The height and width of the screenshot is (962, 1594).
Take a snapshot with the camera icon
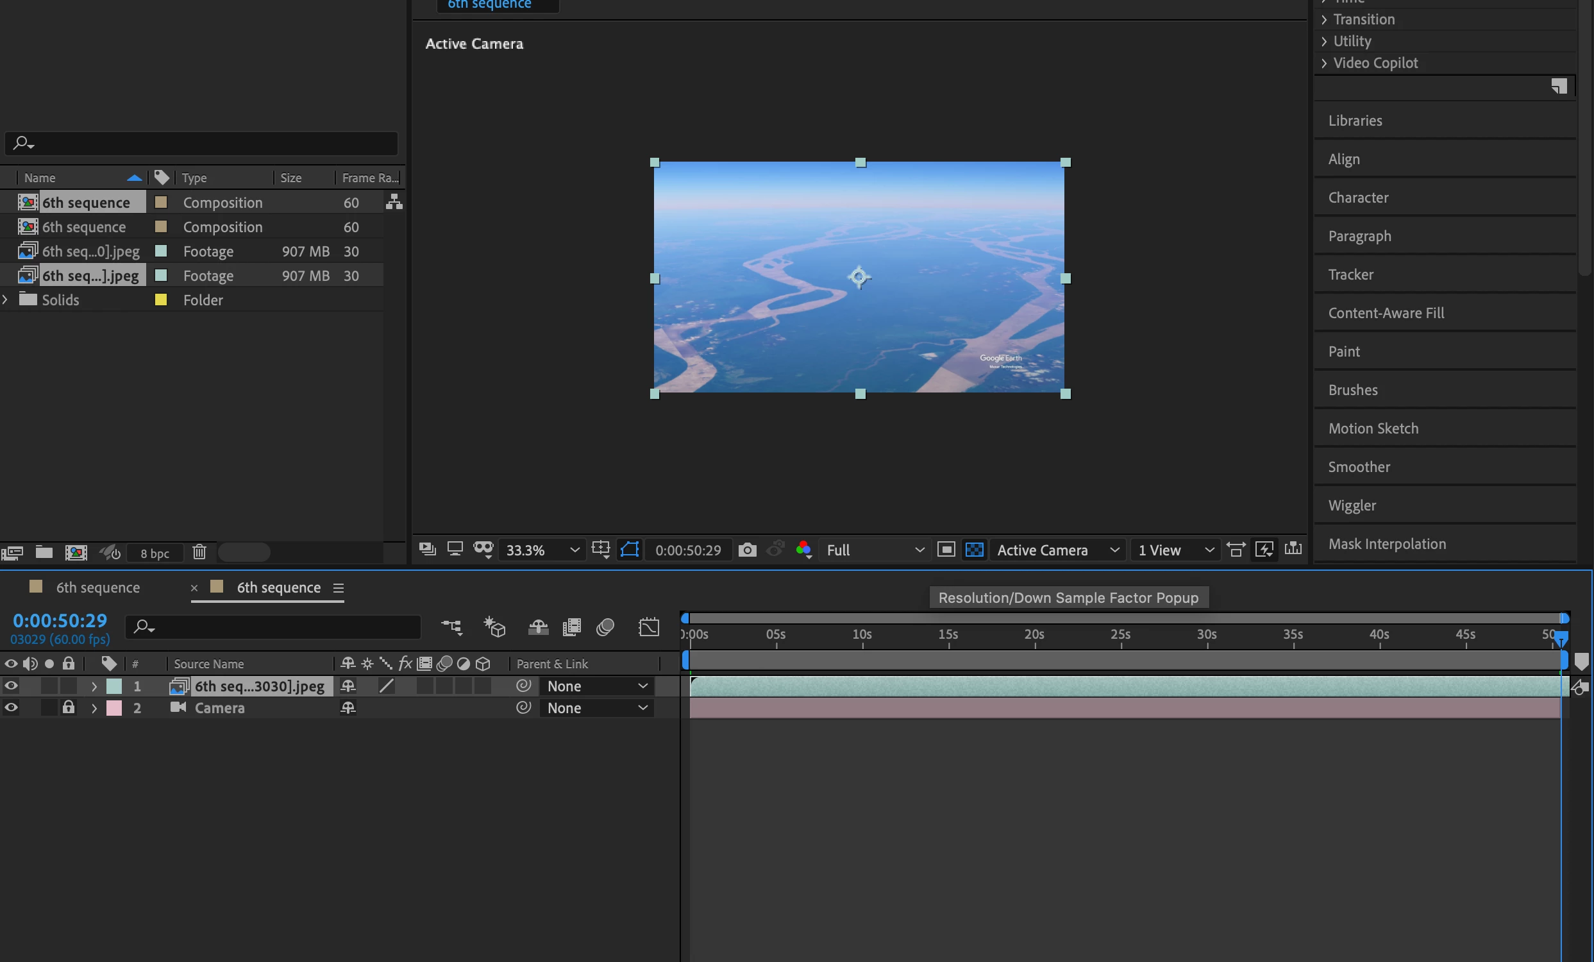[x=747, y=550]
